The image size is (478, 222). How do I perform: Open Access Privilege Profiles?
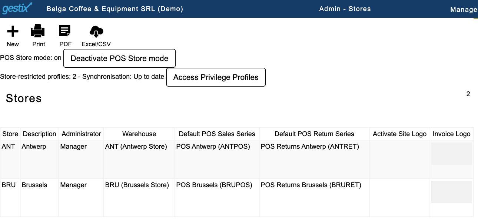click(216, 77)
